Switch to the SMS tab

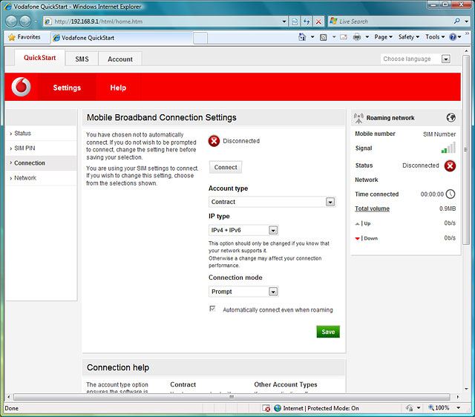click(82, 59)
